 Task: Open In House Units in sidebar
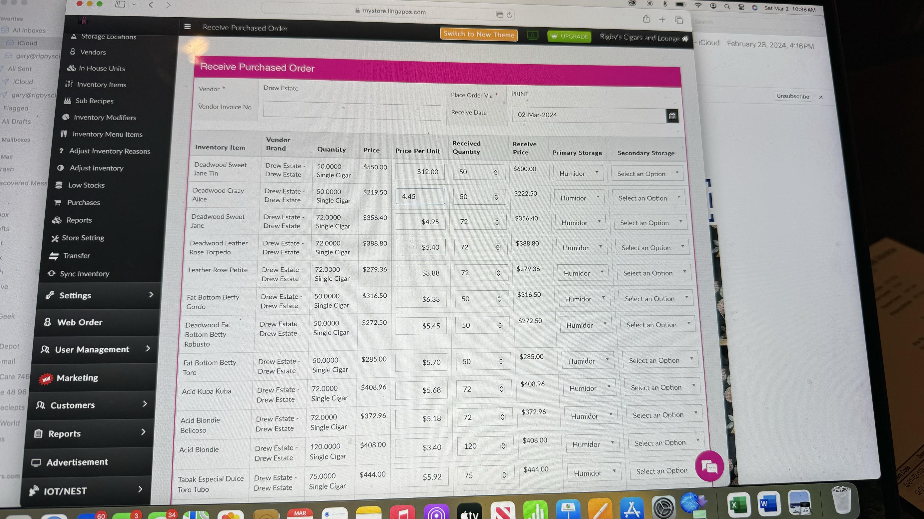(102, 68)
